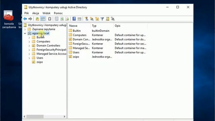Image resolution: width=215 pixels, height=121 pixels.
Task: Select the tree root Użytkownicy i komputery usługi
Action: pos(47,25)
